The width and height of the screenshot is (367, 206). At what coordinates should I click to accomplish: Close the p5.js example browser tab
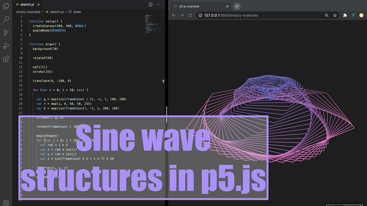[227, 6]
